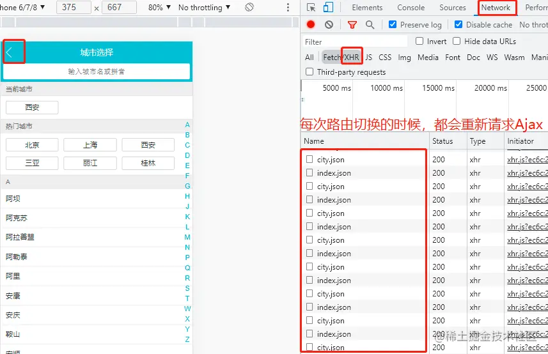Screen dimensions: 548x354
Task: Click the viewport height field 667
Action: point(119,7)
